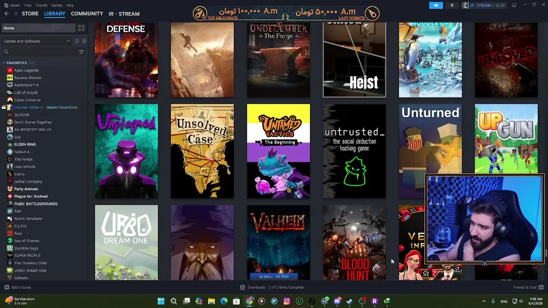Screen dimensions: 548x308
Task: Open Discord from taskbar
Action: click(x=337, y=301)
